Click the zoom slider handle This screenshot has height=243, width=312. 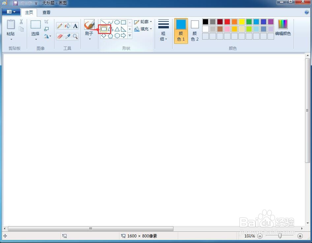click(x=280, y=236)
